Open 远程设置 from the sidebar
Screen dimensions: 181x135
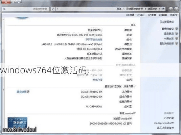point(169,34)
